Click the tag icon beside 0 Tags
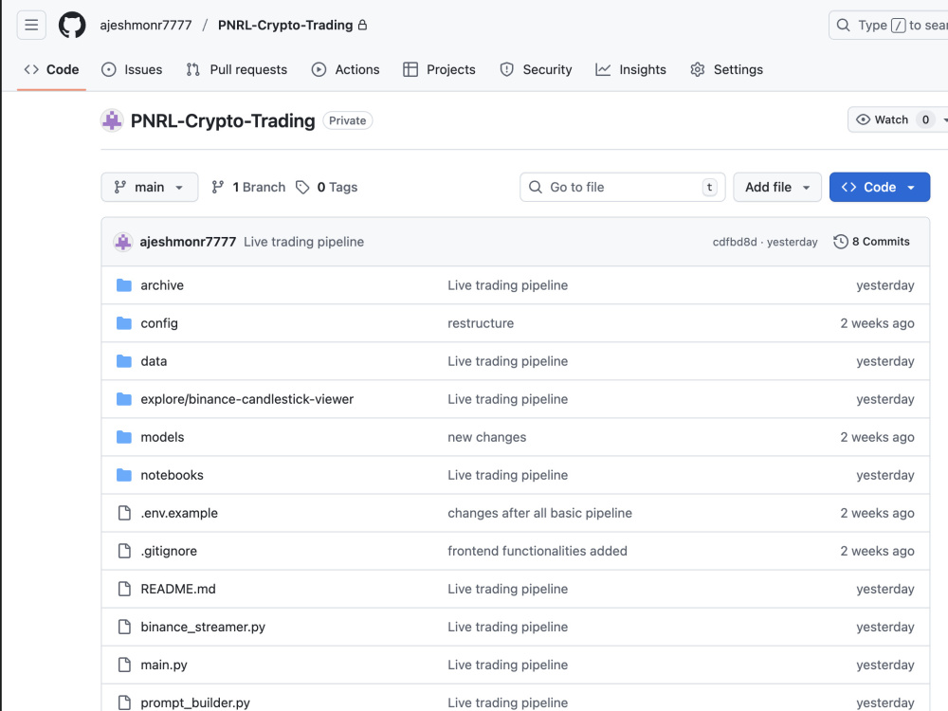 tap(302, 188)
